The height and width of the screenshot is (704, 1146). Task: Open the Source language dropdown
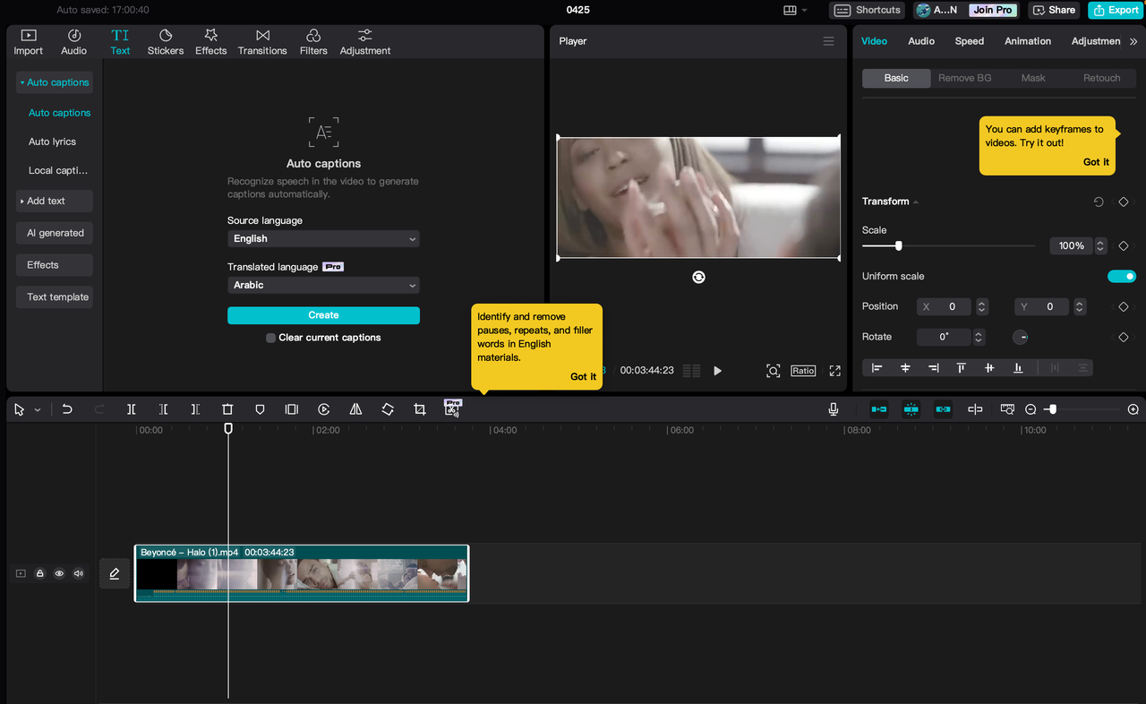(x=323, y=239)
